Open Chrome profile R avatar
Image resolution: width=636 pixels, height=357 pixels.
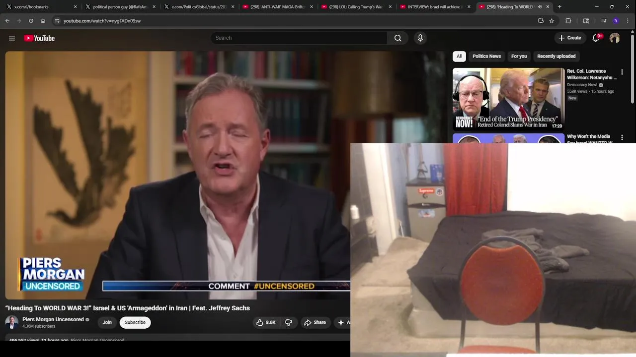pos(616,21)
